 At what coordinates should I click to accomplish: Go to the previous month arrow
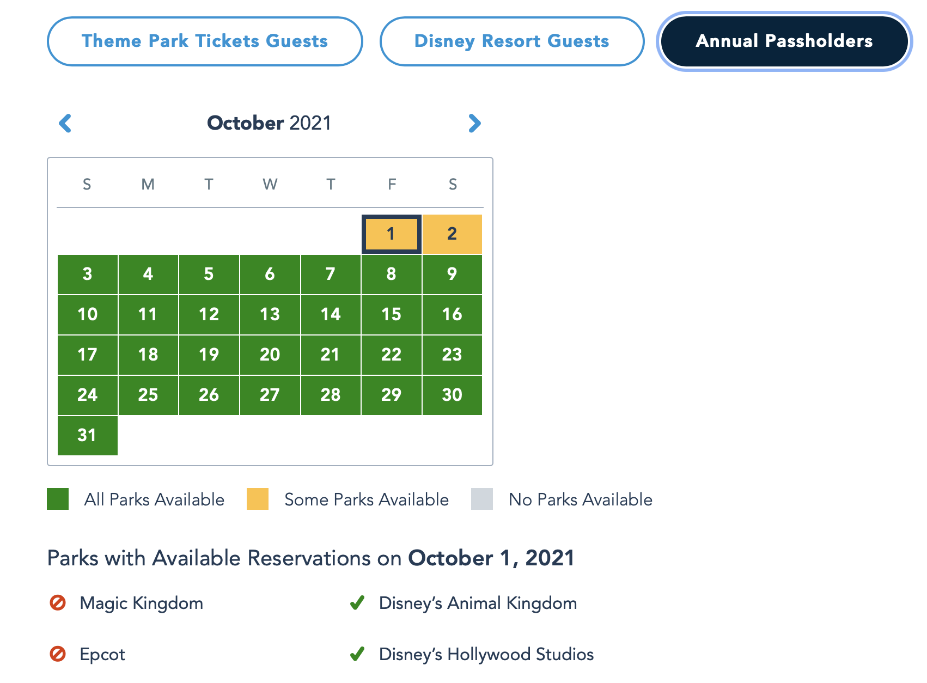[x=65, y=123]
